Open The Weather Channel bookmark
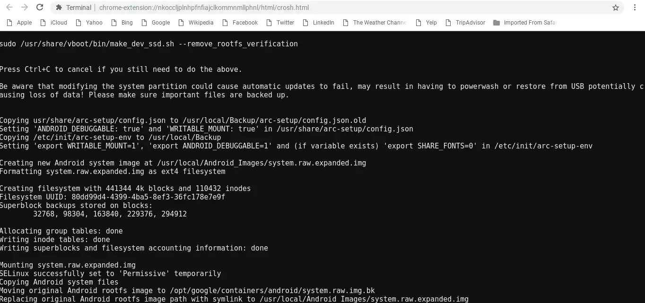Screen dimensions: 645x303 375,22
